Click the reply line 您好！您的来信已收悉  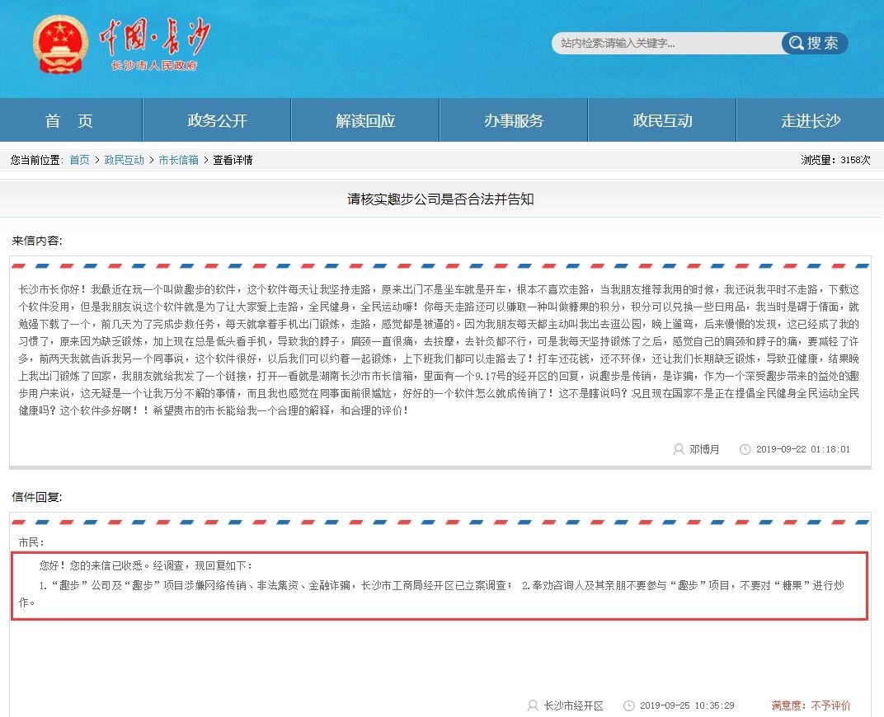pyautogui.click(x=146, y=565)
